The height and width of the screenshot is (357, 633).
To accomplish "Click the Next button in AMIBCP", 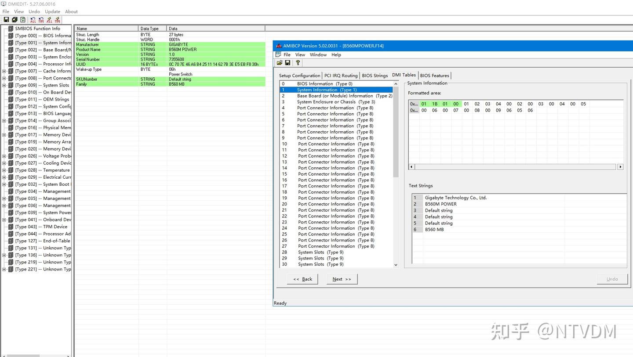I will tap(342, 279).
